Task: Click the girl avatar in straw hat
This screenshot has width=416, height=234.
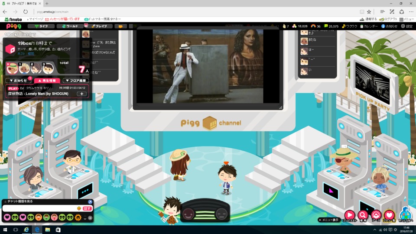Action: coord(179,165)
